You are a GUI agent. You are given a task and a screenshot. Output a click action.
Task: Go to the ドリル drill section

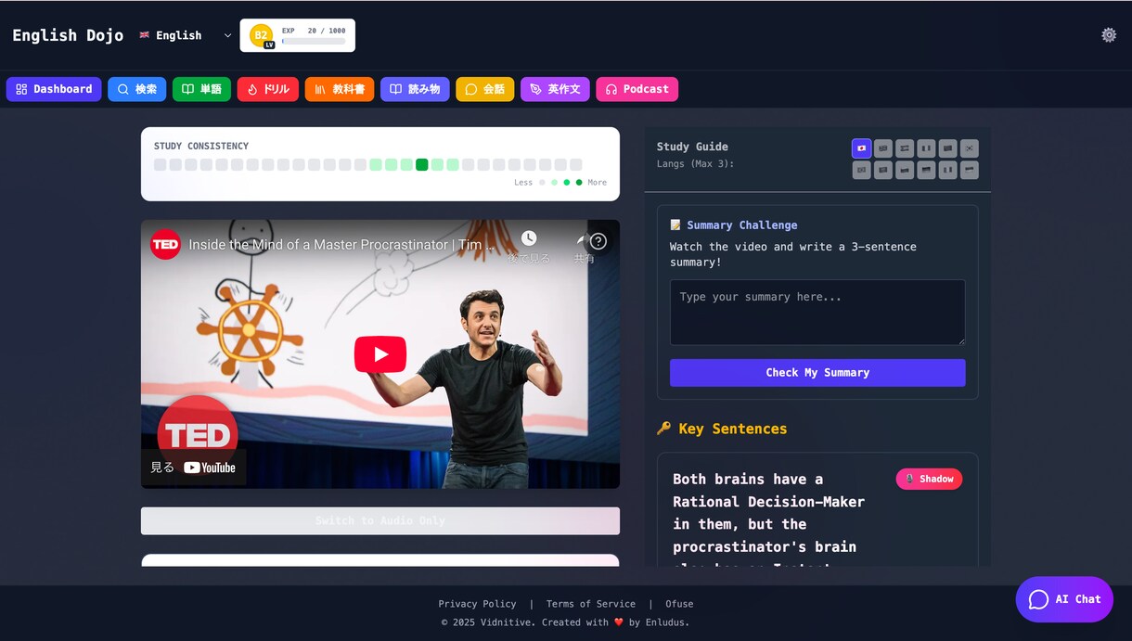point(267,89)
